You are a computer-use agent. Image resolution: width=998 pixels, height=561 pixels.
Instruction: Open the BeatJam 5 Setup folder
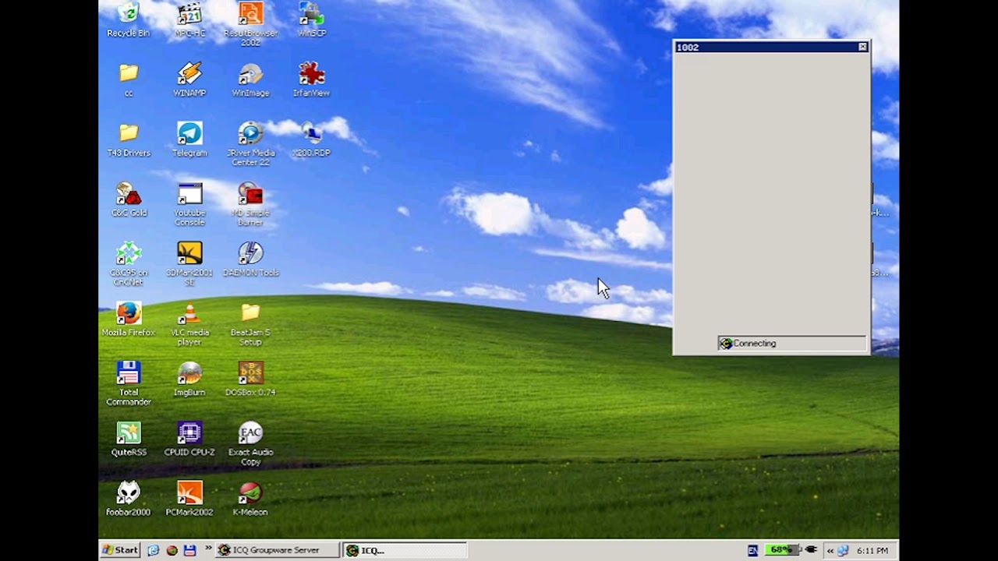(x=250, y=324)
